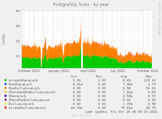
Task: Click the purple ShareRowExclusiveLock color swatch
Action: pos(6,100)
